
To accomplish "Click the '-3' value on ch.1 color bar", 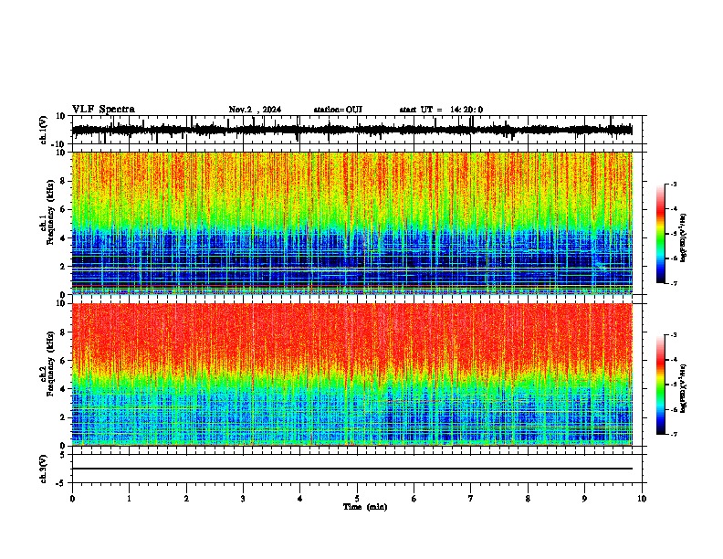I will (x=673, y=185).
